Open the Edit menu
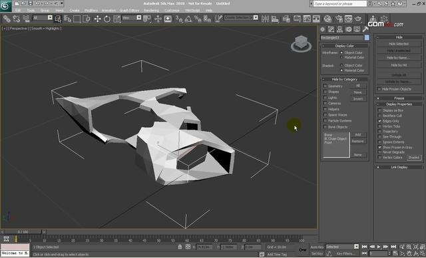This screenshot has height=258, width=426. (18, 11)
